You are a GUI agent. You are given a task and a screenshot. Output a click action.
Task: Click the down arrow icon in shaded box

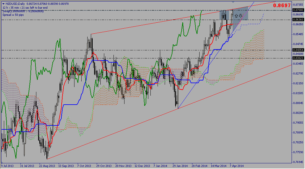tap(240, 15)
